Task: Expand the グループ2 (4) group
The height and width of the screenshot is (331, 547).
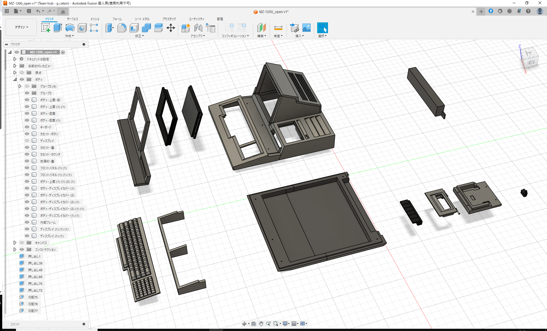Action: point(20,86)
